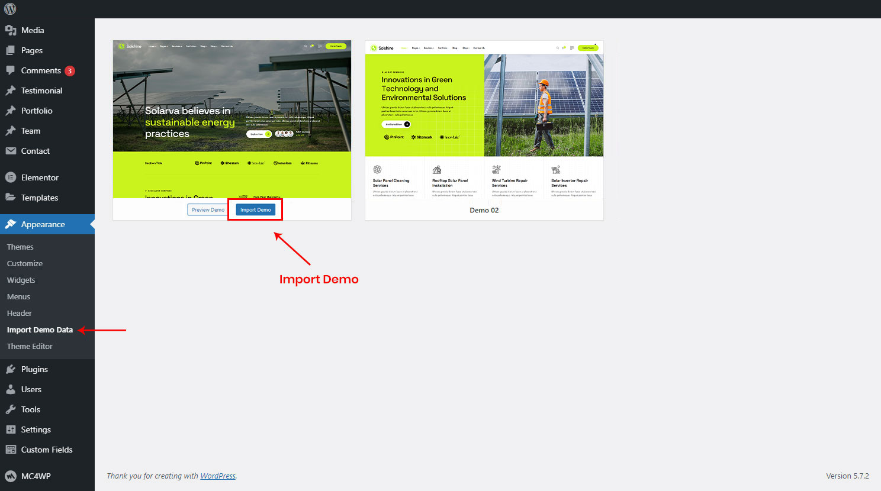Open Comments via speech bubble icon
The height and width of the screenshot is (491, 881).
click(11, 70)
